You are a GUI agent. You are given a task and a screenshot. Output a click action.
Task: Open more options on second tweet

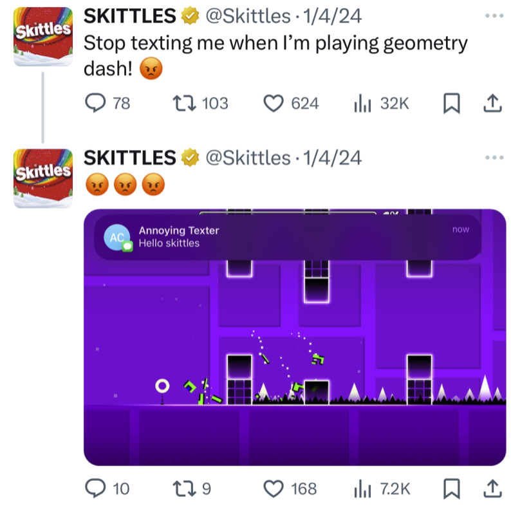494,158
